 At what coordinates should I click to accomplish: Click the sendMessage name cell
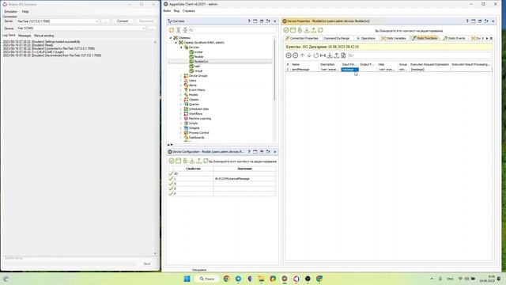pos(304,70)
